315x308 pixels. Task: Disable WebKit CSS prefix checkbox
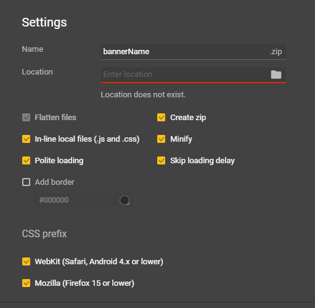pyautogui.click(x=26, y=262)
